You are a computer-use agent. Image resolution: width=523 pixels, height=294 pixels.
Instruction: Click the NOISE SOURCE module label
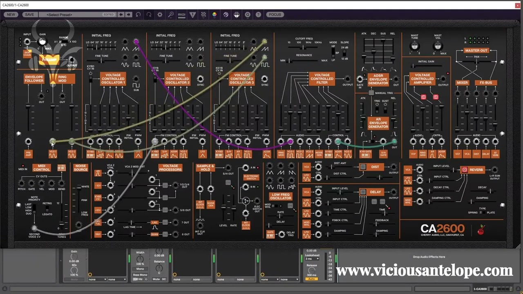(80, 168)
